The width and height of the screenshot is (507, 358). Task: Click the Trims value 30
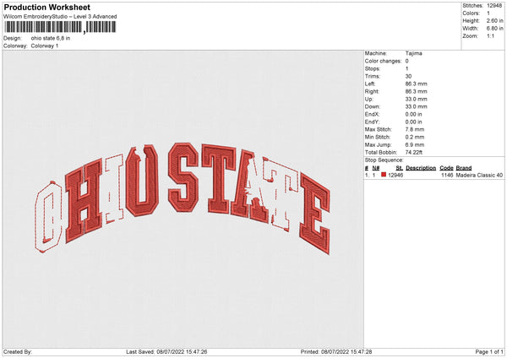[408, 76]
